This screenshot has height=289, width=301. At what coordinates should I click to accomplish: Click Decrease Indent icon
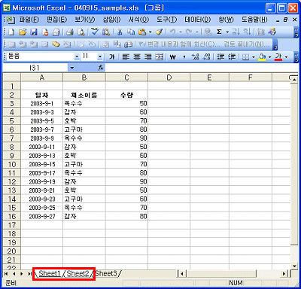click(x=220, y=57)
